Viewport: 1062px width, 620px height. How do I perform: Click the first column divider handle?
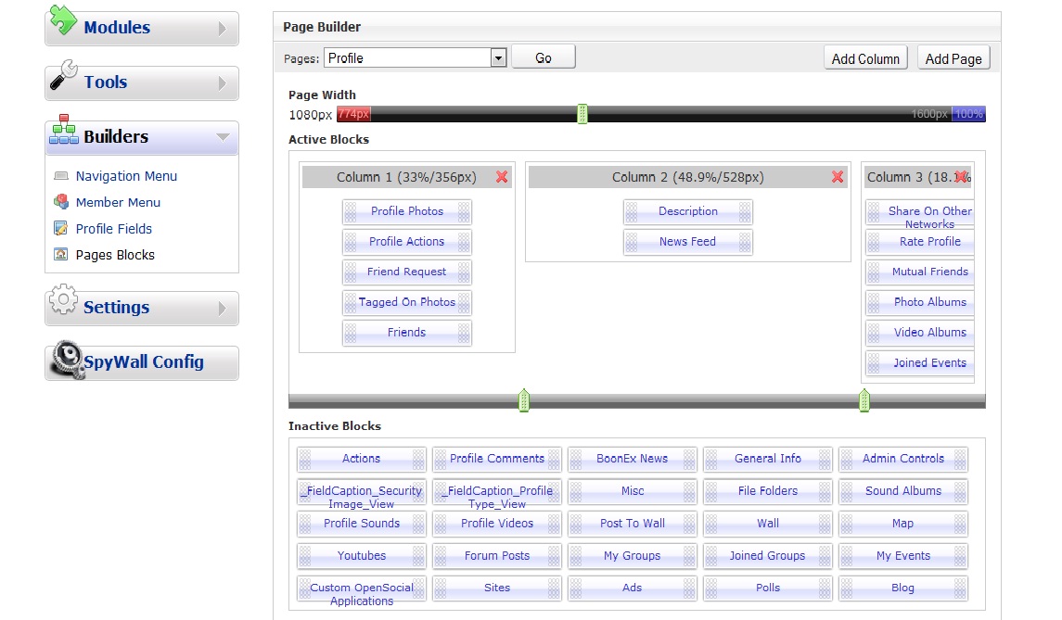click(x=523, y=400)
